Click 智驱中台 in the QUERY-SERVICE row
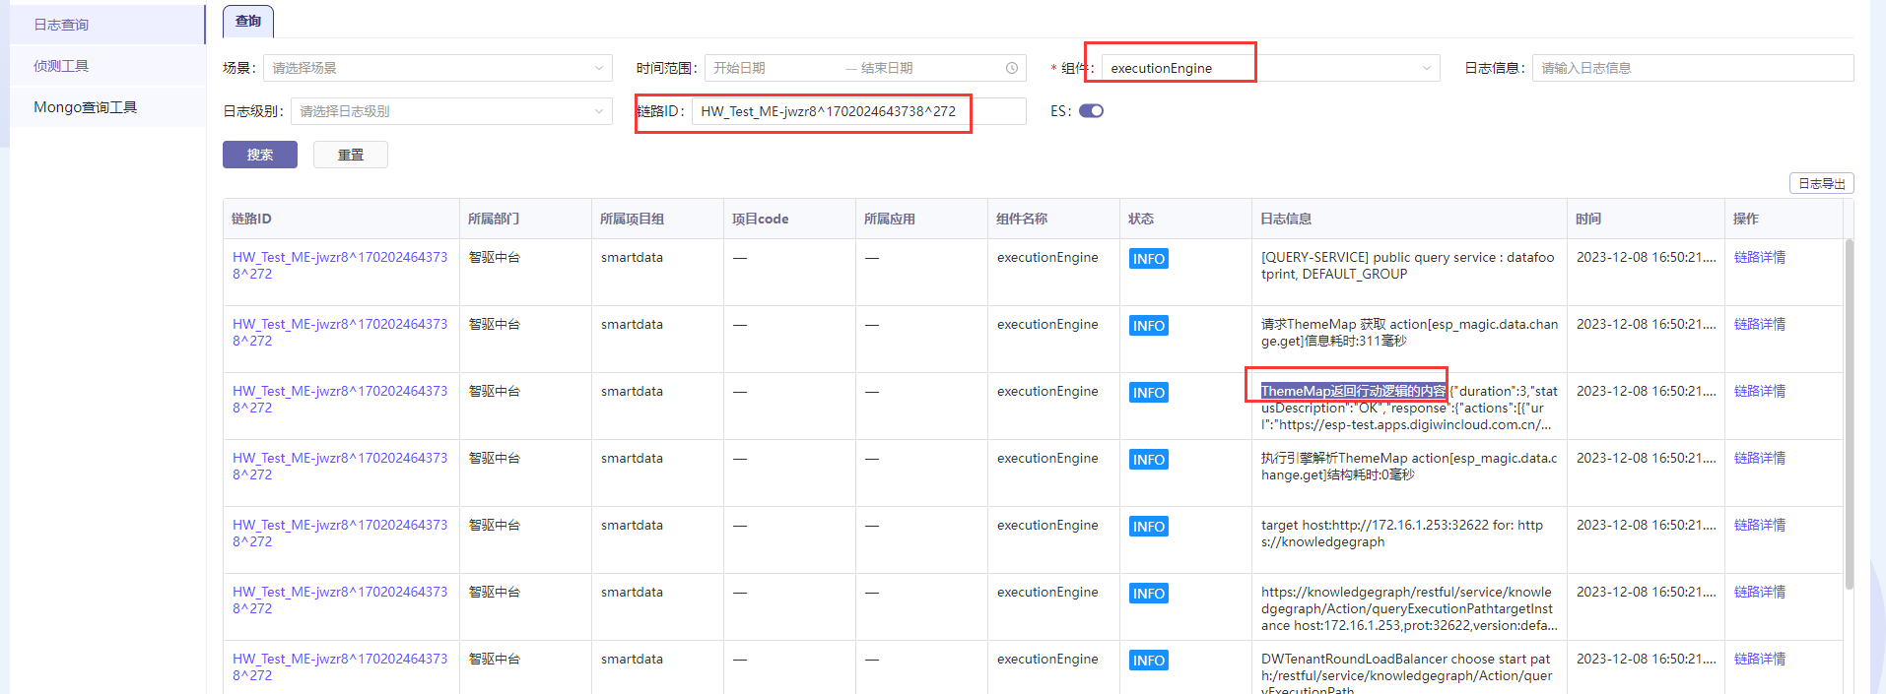This screenshot has width=1886, height=694. click(495, 257)
